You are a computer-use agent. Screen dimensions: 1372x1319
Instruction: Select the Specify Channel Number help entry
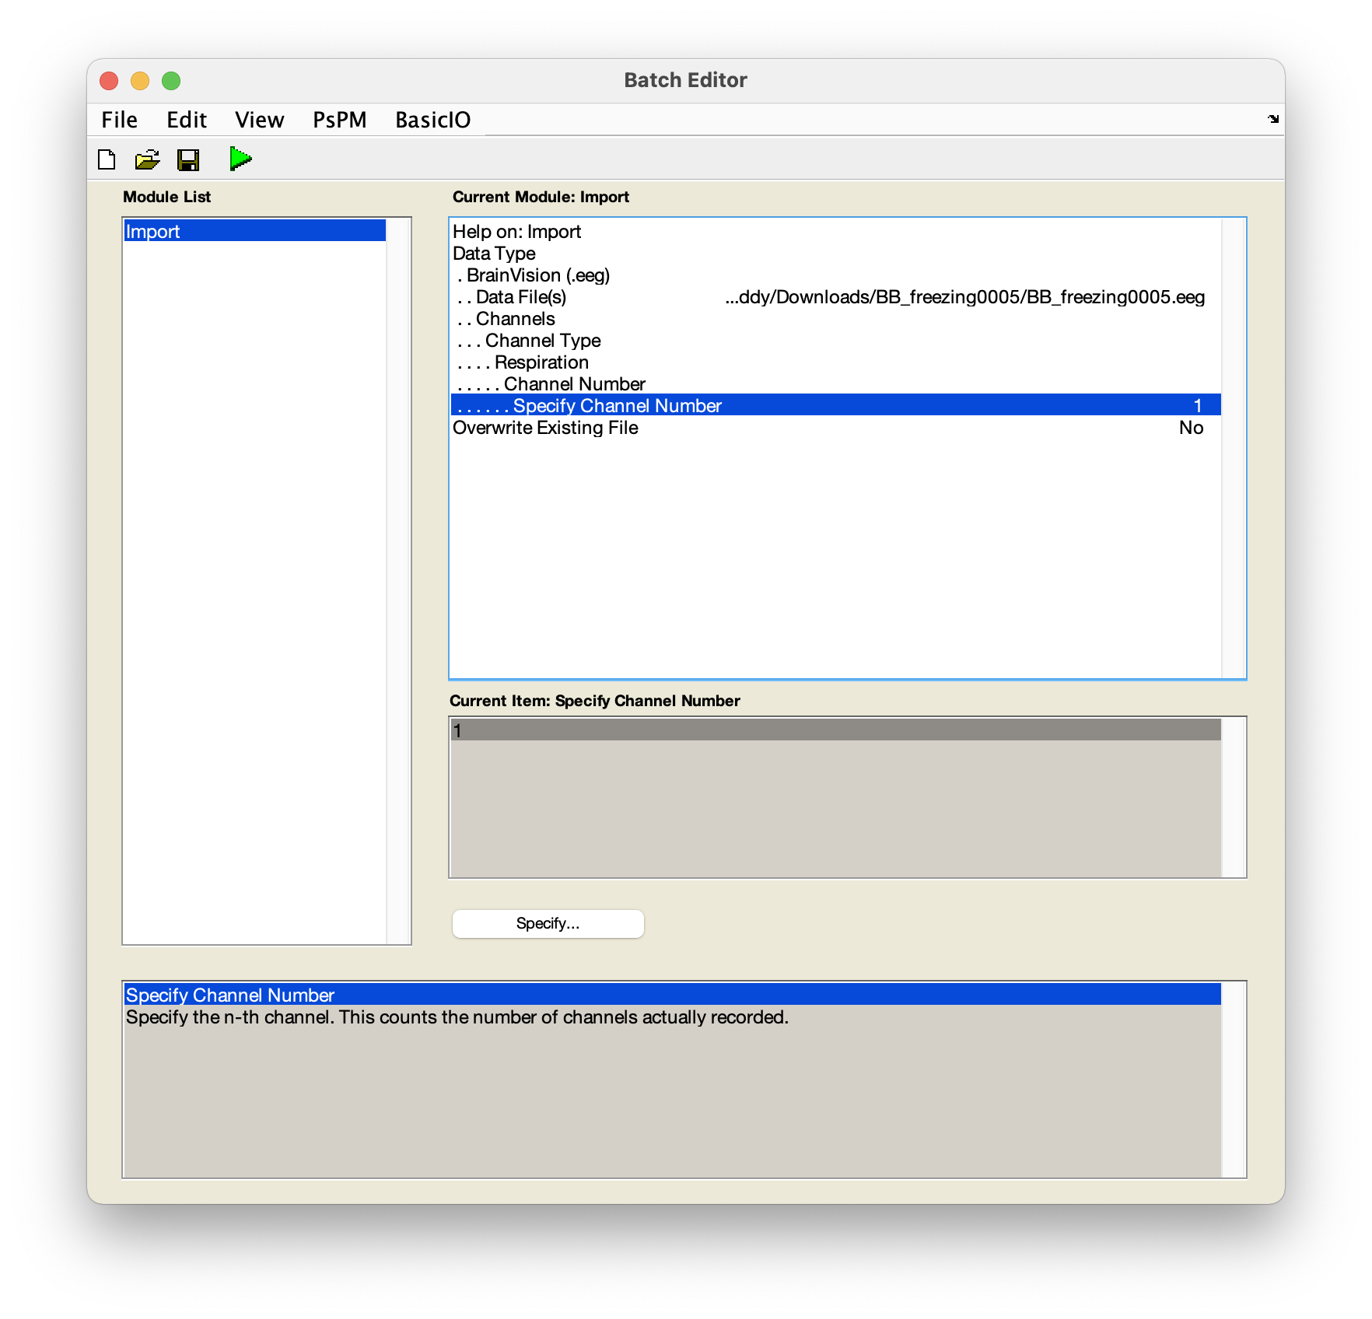(231, 995)
